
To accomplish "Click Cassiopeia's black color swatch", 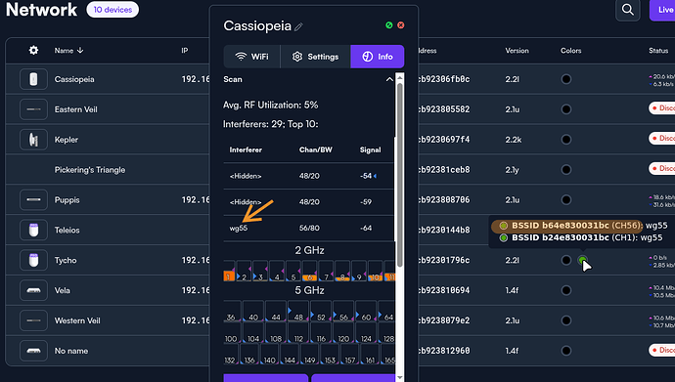I will pyautogui.click(x=566, y=79).
